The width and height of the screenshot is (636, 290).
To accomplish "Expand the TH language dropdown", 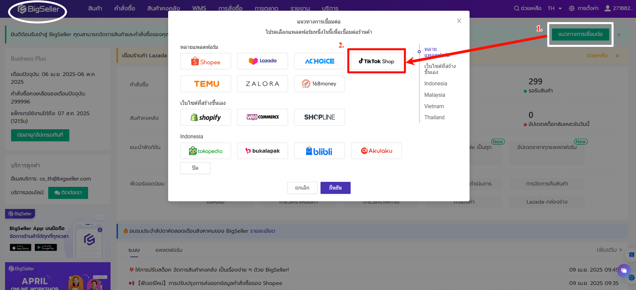I will 555,8.
